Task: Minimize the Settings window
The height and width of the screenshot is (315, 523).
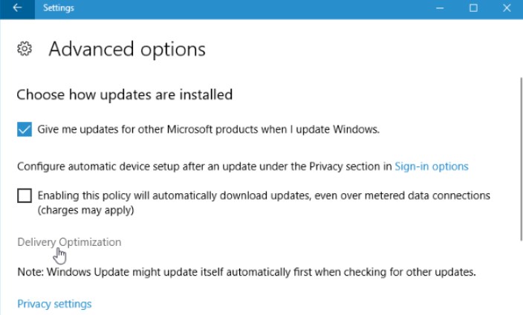Action: click(440, 9)
